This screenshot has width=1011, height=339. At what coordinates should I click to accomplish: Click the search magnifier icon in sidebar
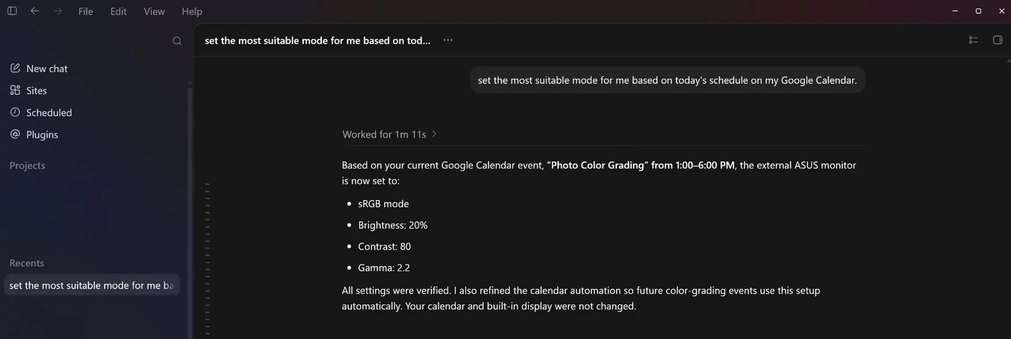177,41
